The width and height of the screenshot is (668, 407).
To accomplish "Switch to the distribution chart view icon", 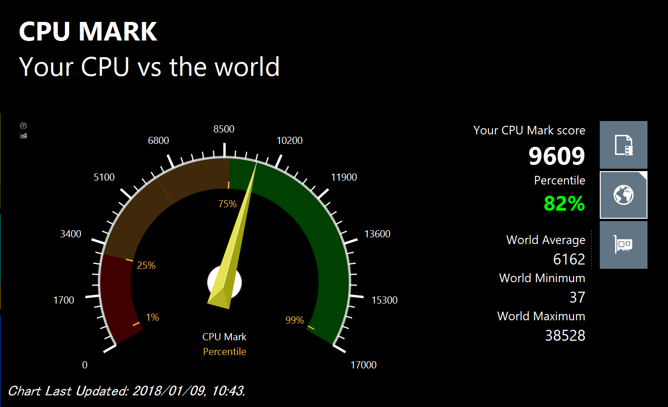I will pos(23,136).
